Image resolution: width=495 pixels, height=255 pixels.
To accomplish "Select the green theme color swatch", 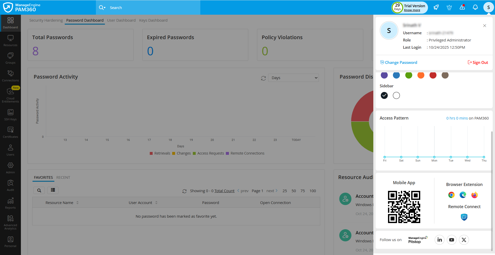I will click(408, 75).
